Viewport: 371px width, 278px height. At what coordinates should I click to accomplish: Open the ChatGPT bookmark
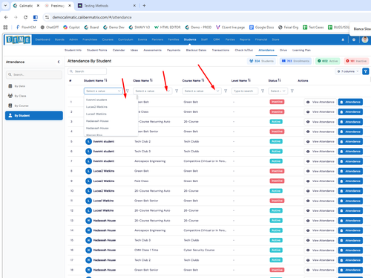[x=50, y=28]
